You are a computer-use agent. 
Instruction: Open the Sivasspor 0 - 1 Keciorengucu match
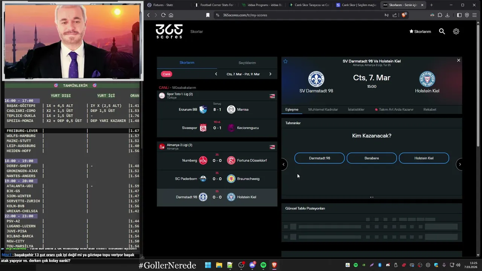pos(217,128)
